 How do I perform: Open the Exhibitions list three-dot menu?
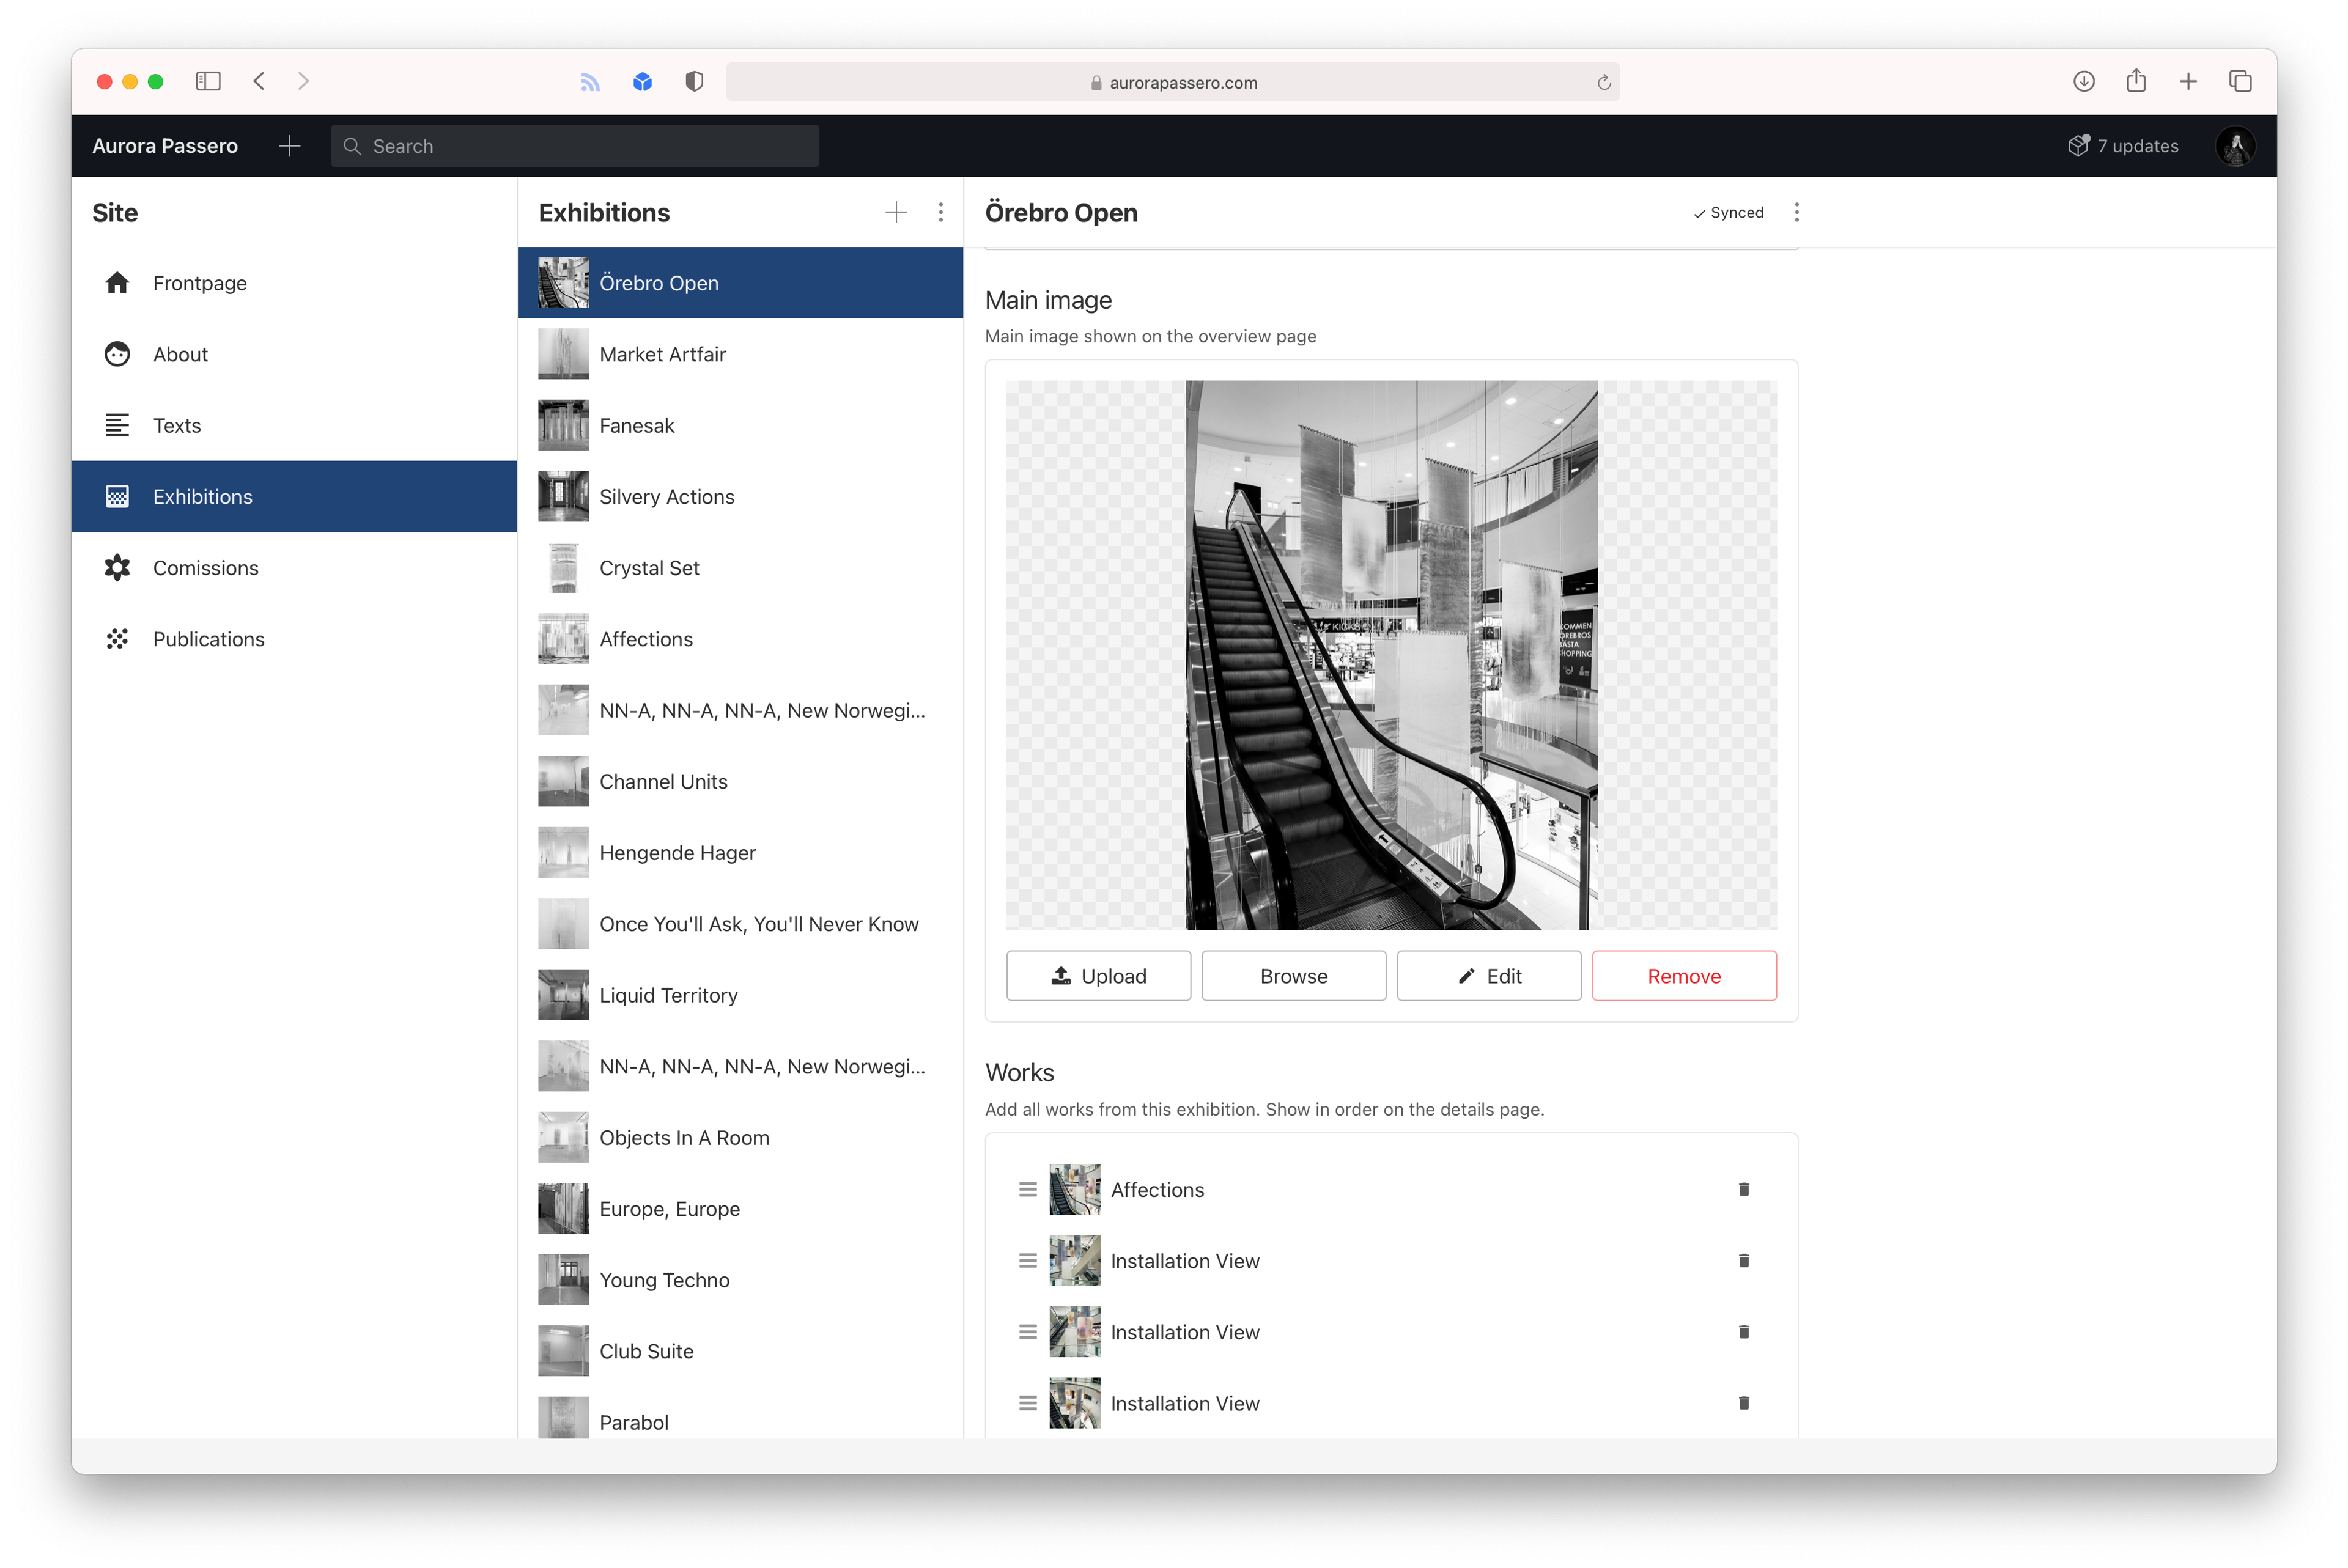[940, 212]
